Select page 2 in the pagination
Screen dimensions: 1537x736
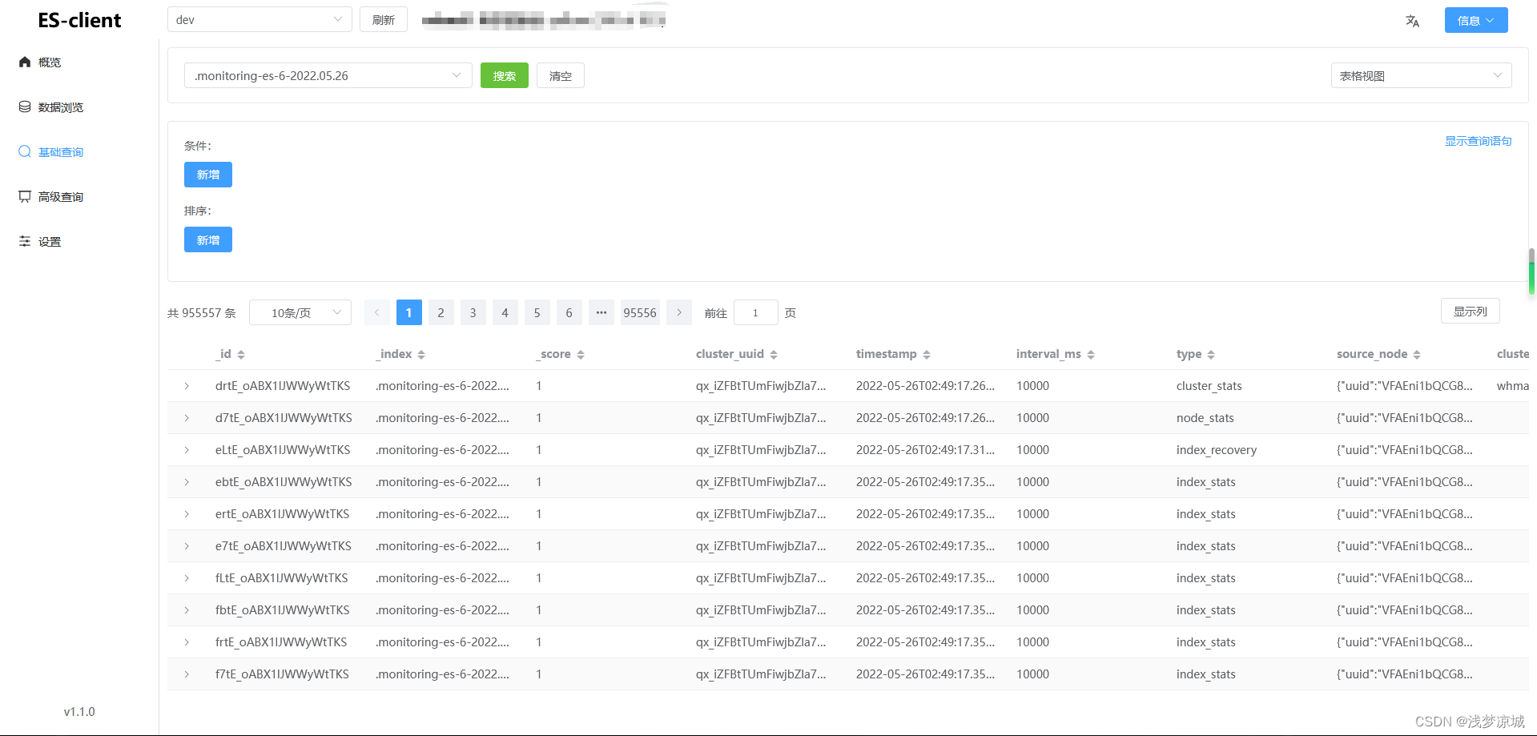441,312
